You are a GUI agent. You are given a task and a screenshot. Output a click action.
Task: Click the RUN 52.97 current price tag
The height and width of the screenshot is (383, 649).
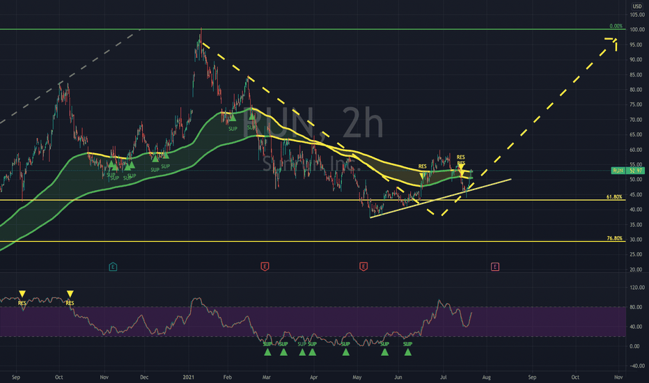coord(628,171)
